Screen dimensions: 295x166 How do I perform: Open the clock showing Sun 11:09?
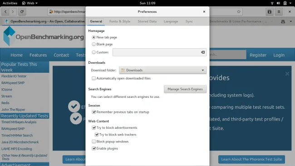147,3
